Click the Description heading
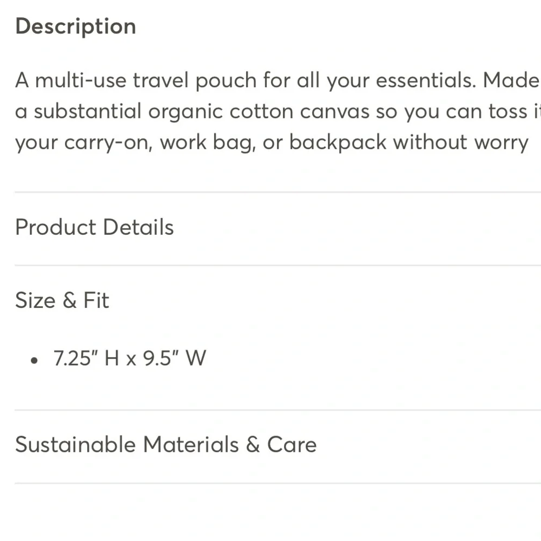The width and height of the screenshot is (541, 541). coord(76,27)
